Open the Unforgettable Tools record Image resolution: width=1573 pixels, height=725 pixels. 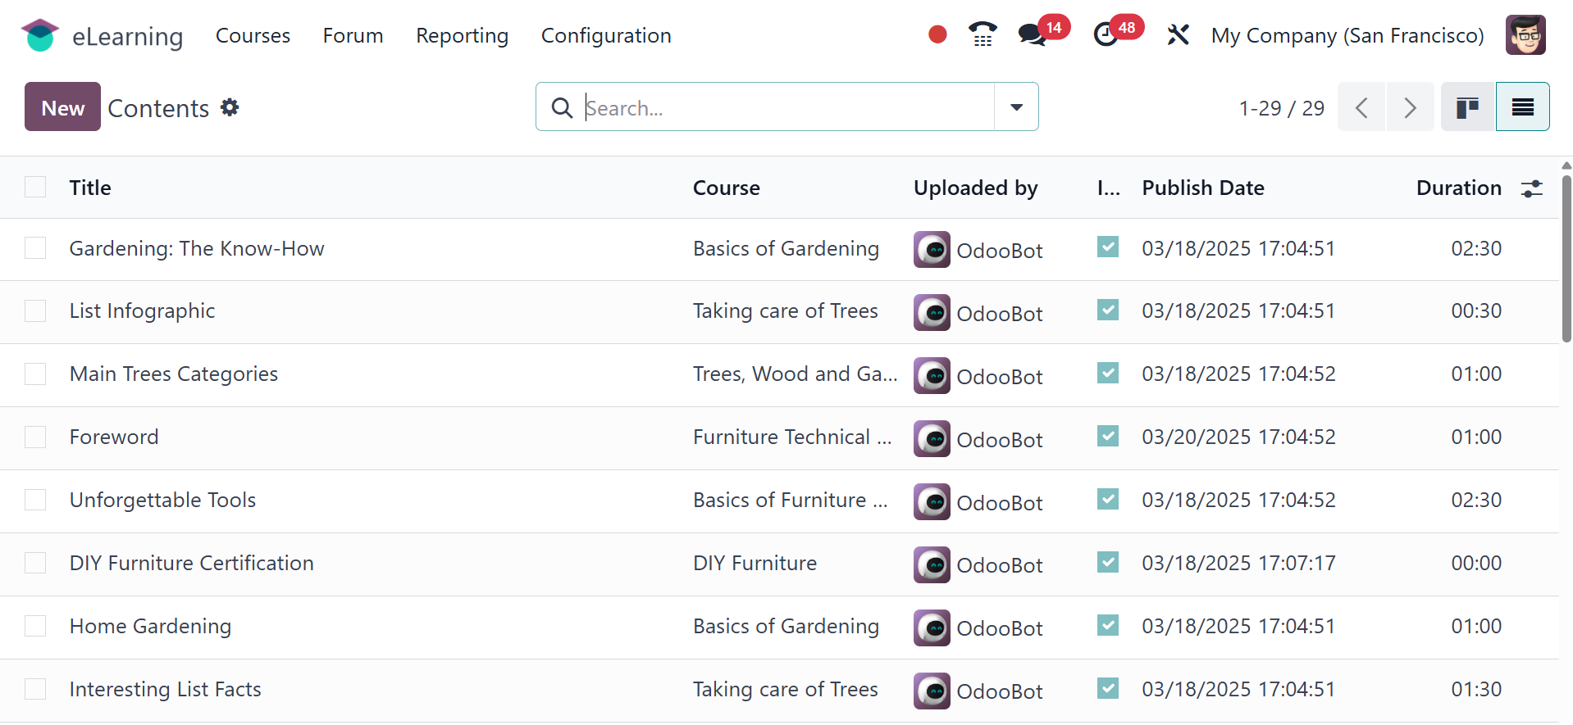(162, 500)
